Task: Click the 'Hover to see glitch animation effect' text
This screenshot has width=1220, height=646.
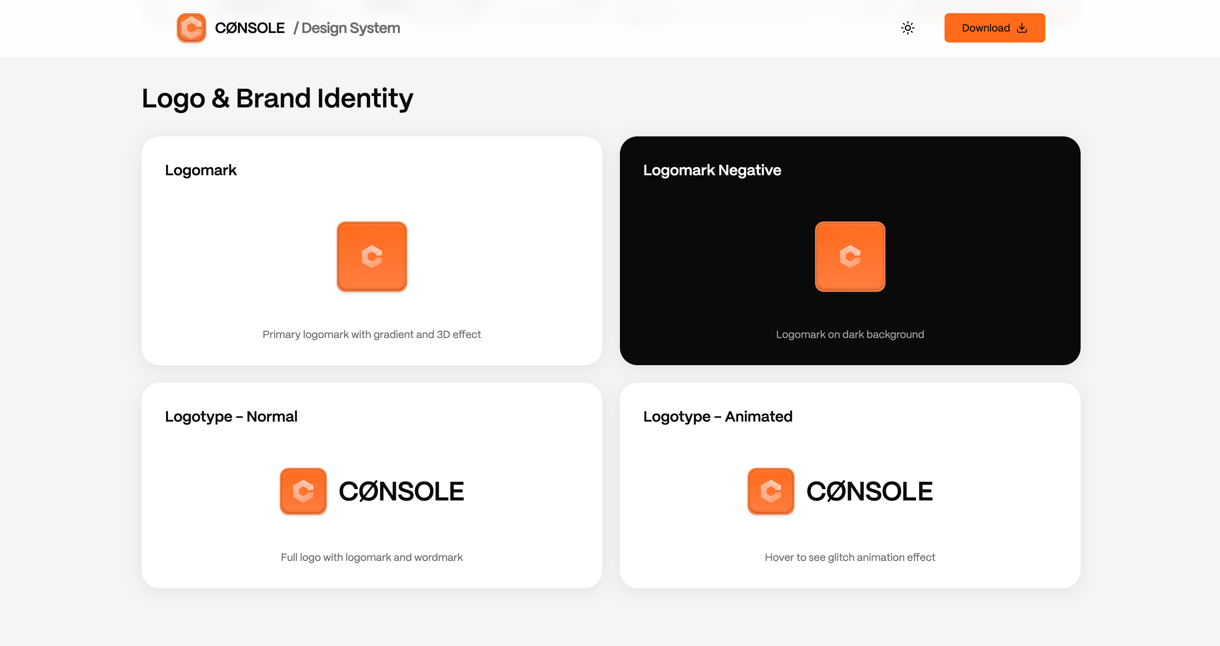Action: pos(850,557)
